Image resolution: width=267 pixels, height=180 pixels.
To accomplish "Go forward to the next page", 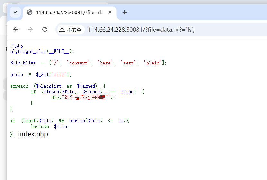I will point(30,30).
